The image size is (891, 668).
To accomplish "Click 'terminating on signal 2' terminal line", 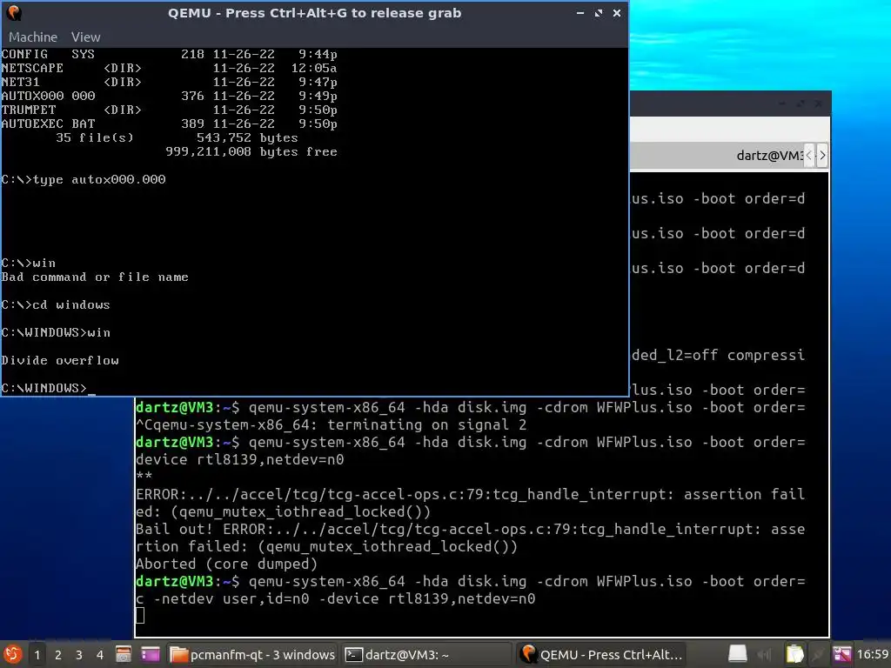I will [332, 424].
